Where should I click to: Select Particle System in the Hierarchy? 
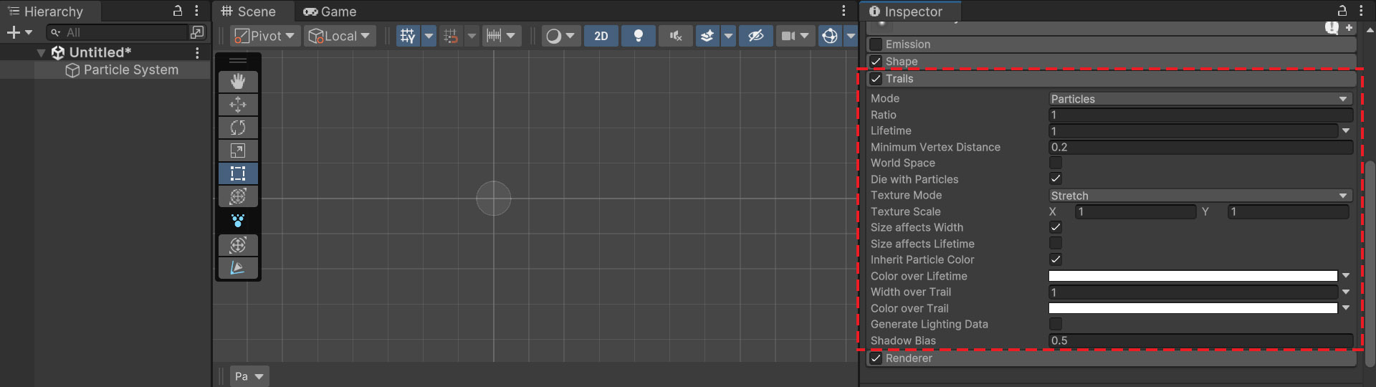(x=130, y=70)
